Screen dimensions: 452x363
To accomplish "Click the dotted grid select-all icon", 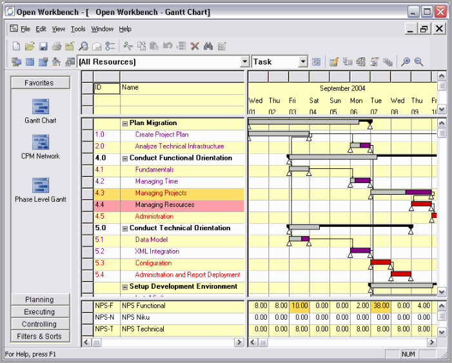I will pos(222,46).
